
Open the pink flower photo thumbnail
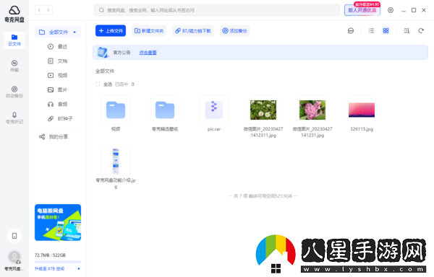pyautogui.click(x=312, y=110)
